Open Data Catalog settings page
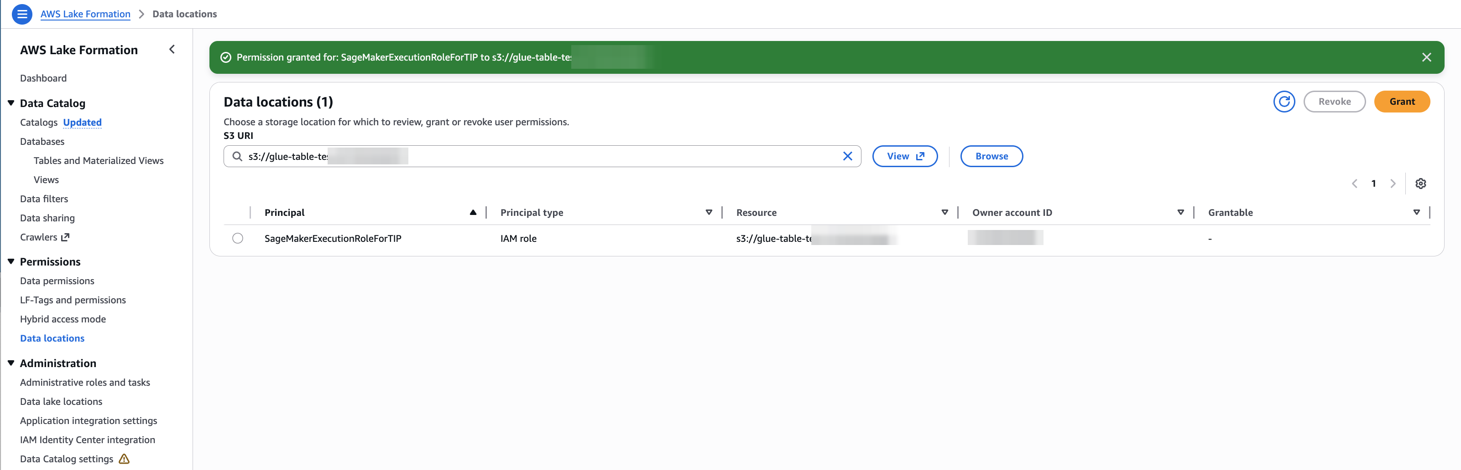This screenshot has height=470, width=1461. (66, 459)
